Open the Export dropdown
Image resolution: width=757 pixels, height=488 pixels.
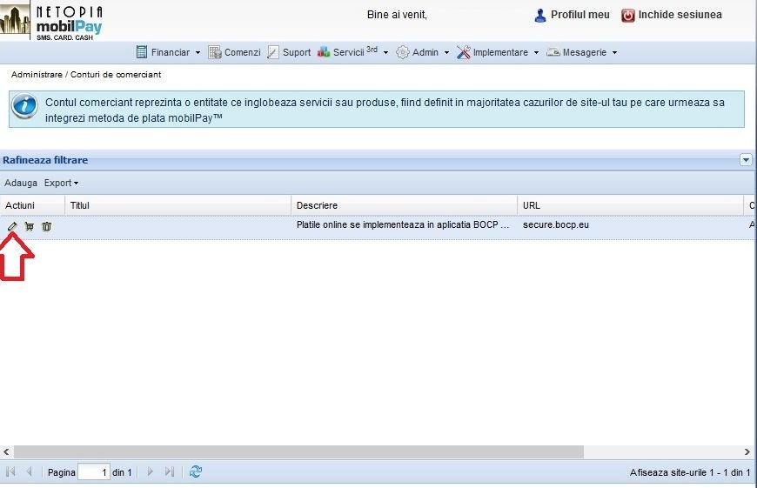tap(61, 184)
